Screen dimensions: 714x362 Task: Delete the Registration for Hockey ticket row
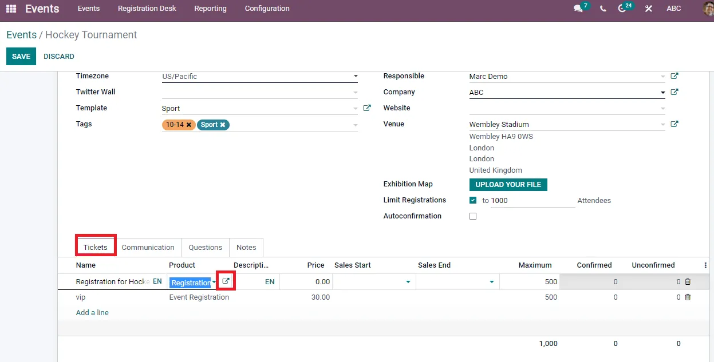[688, 281]
